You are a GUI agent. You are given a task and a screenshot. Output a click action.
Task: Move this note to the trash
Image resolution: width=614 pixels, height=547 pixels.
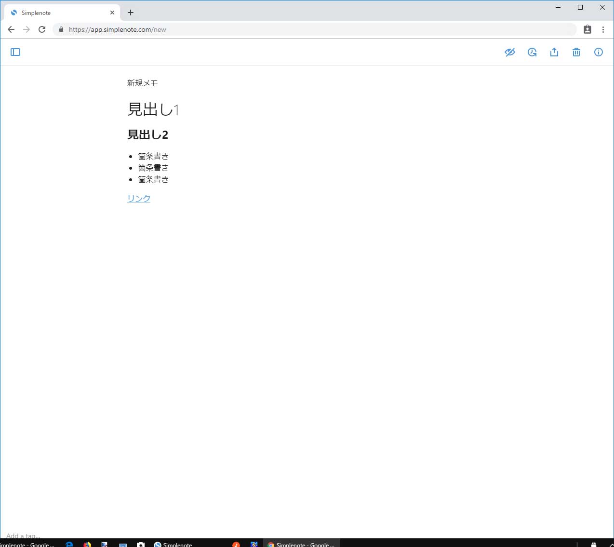click(x=576, y=52)
